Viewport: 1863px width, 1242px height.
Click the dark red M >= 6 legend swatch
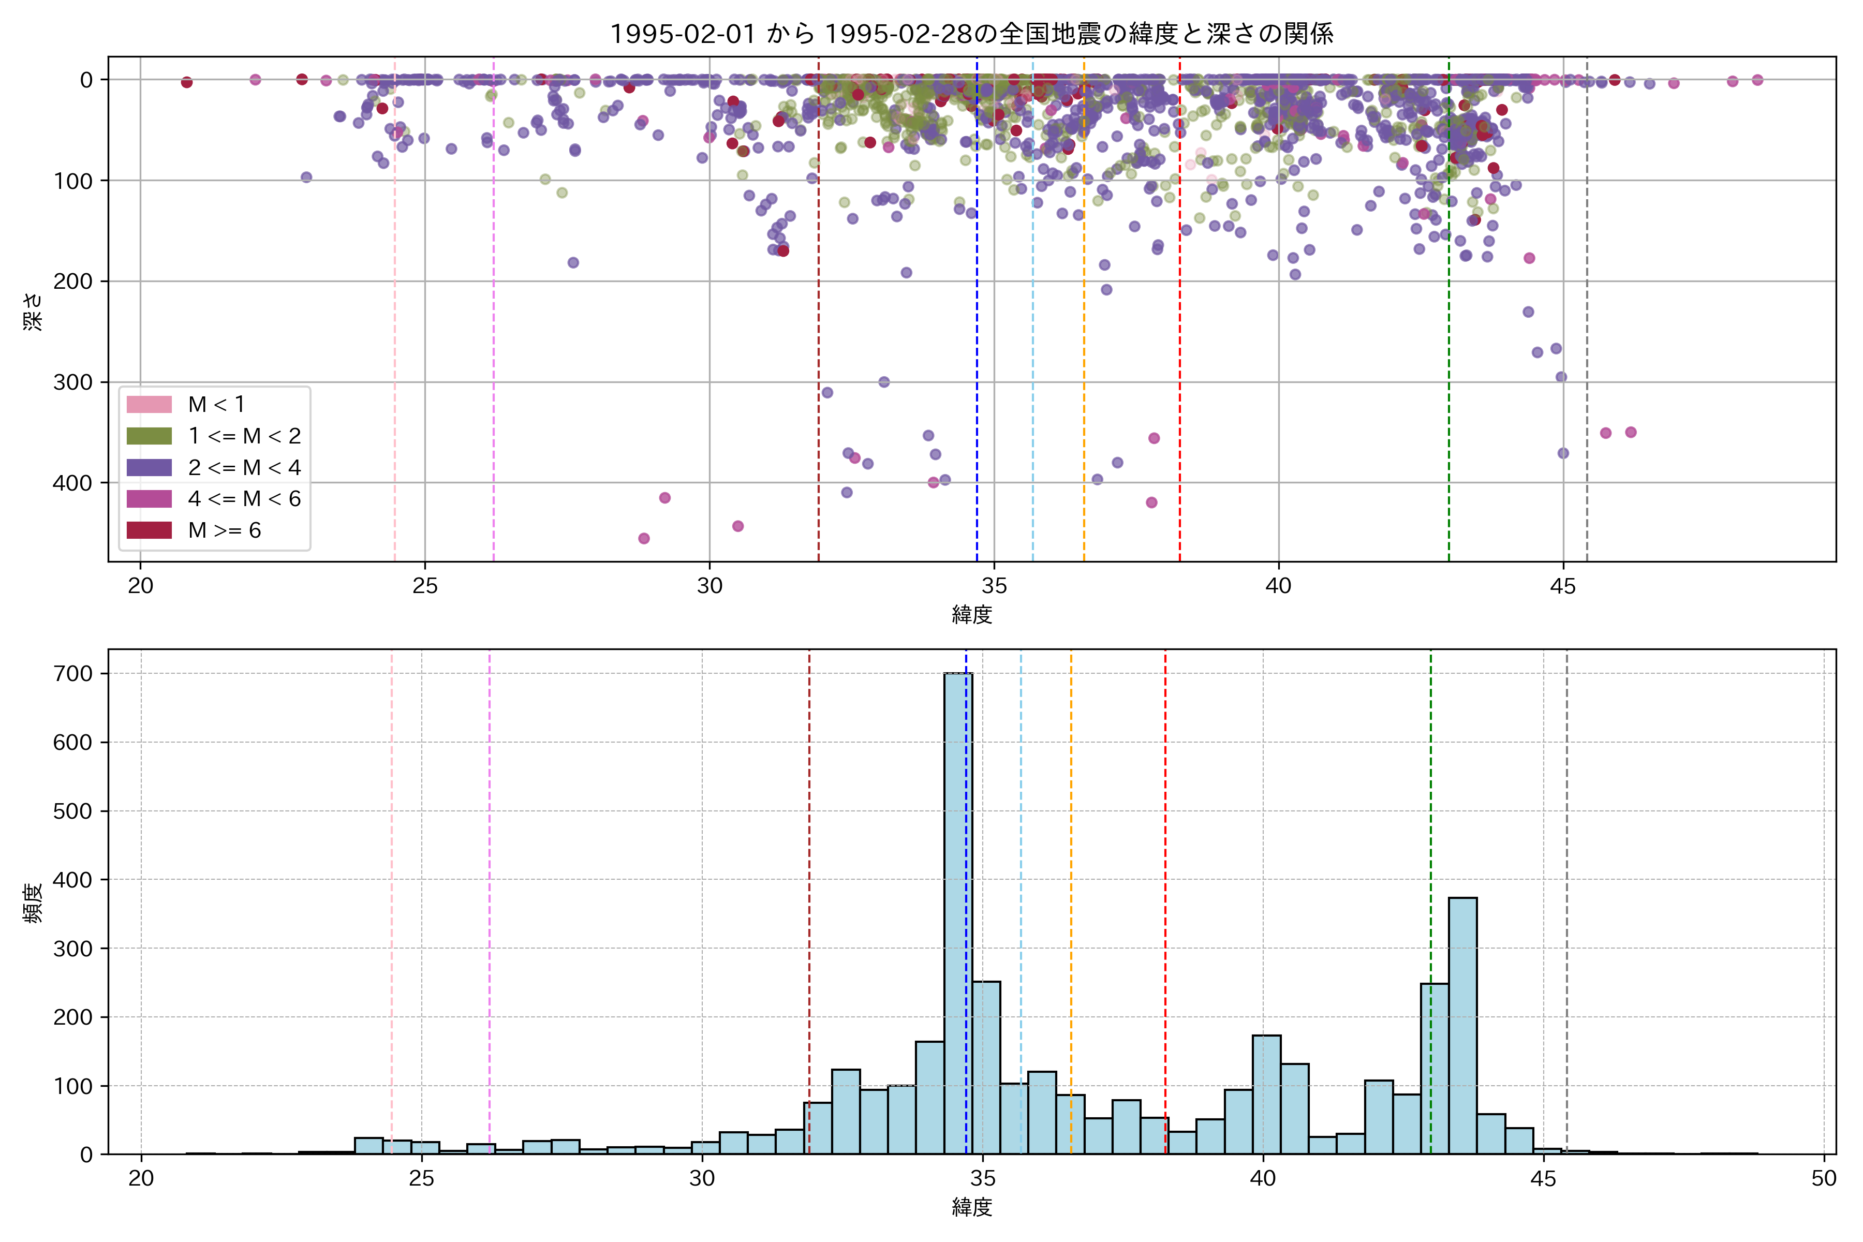[x=149, y=530]
